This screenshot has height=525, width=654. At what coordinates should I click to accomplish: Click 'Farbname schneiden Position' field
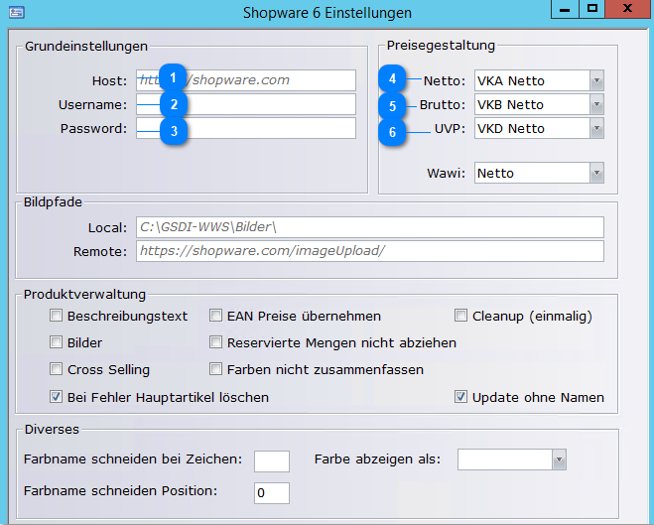tap(272, 493)
